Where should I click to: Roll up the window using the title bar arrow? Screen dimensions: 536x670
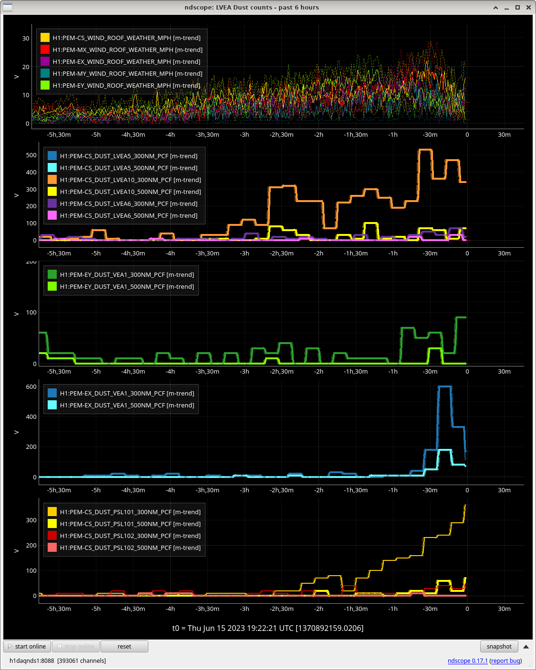(496, 8)
